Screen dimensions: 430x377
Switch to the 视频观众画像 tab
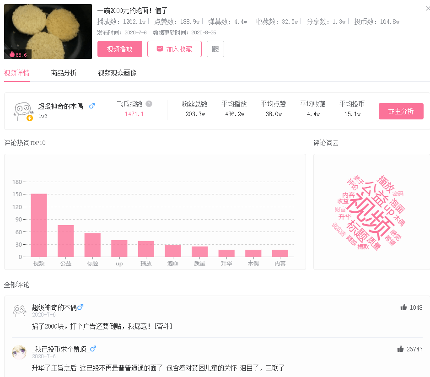tap(118, 73)
